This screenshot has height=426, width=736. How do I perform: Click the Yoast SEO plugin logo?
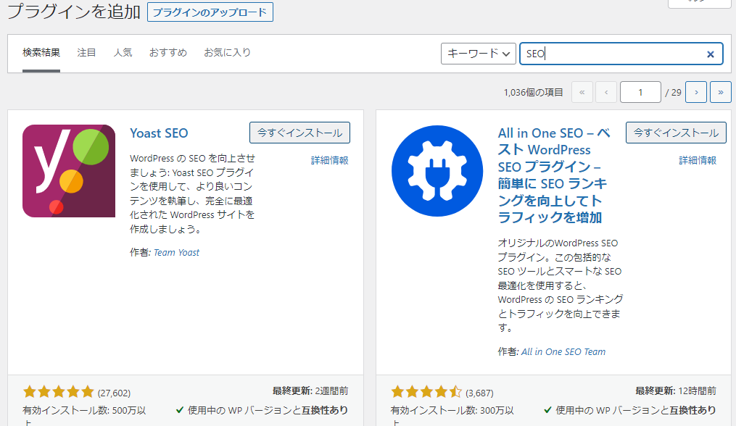point(69,171)
